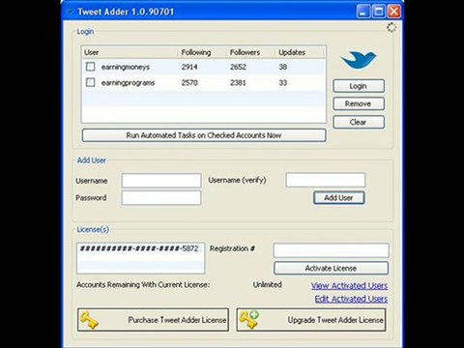Image resolution: width=464 pixels, height=348 pixels.
Task: Click the Clear button
Action: 359,122
